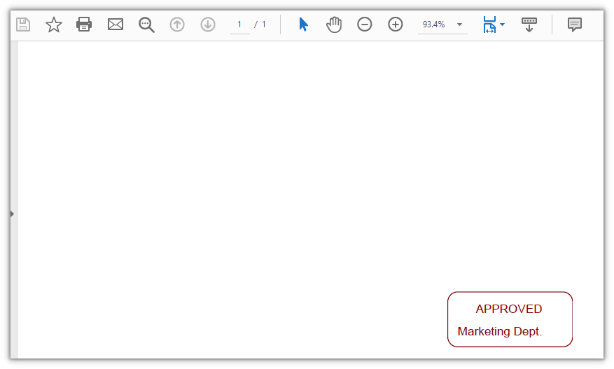Edit the current page number field

(x=239, y=25)
